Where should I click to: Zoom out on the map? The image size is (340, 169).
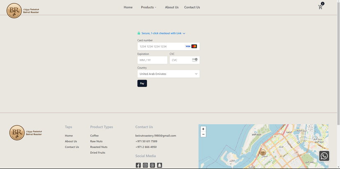coord(203,134)
